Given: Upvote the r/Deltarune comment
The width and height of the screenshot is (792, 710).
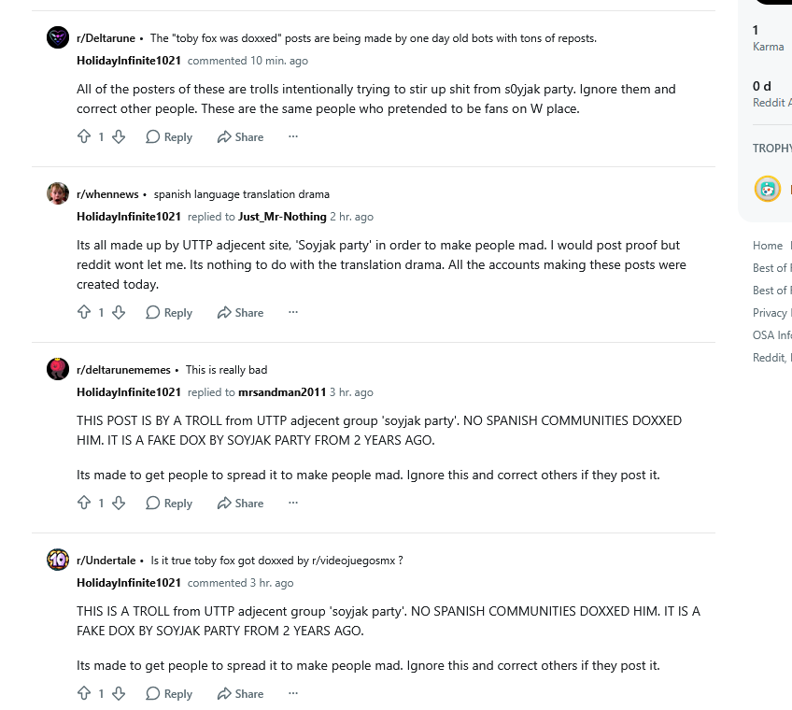Looking at the screenshot, I should coord(84,136).
